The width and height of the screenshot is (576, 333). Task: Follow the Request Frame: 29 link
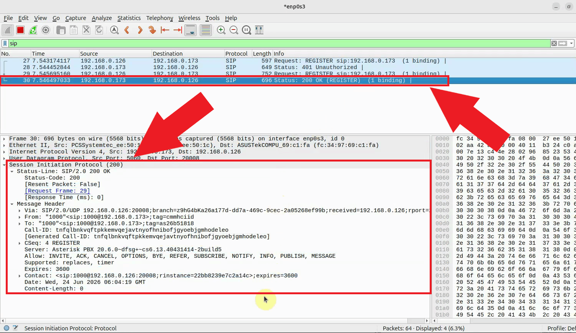click(57, 191)
